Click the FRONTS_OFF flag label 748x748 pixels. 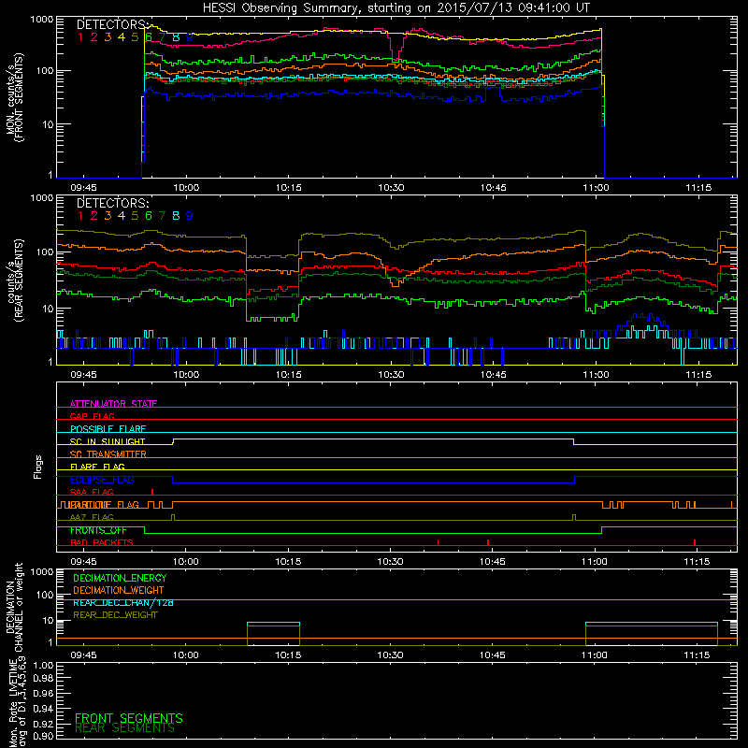click(98, 530)
